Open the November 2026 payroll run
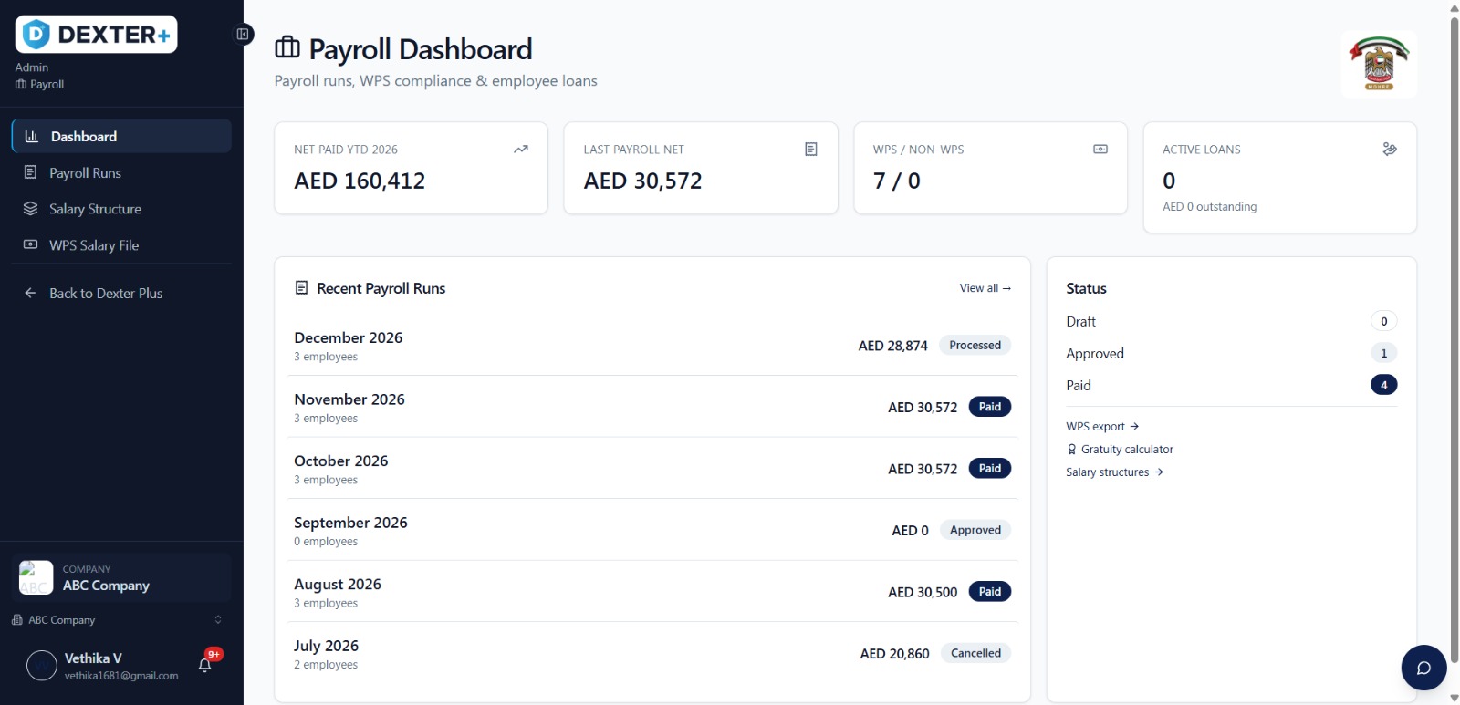This screenshot has width=1460, height=705. pos(652,408)
